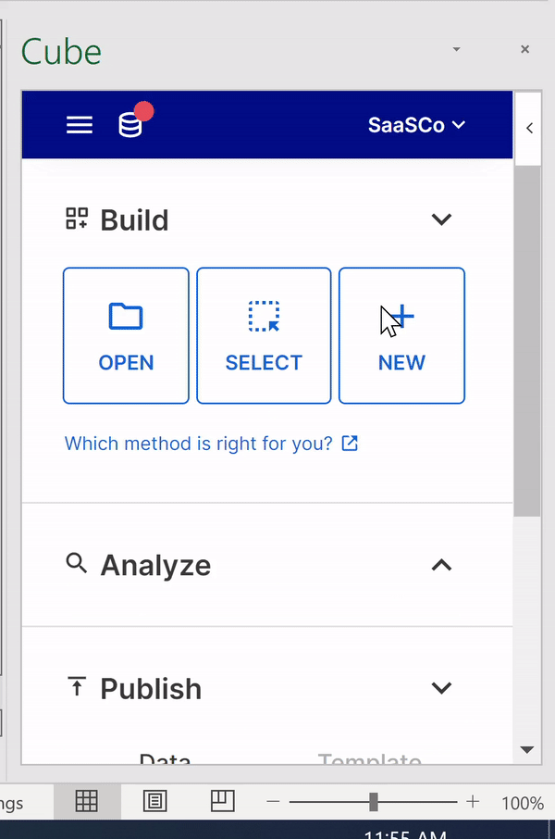Open the SaaSCo company dropdown
Screen dimensions: 555x839
tap(416, 125)
